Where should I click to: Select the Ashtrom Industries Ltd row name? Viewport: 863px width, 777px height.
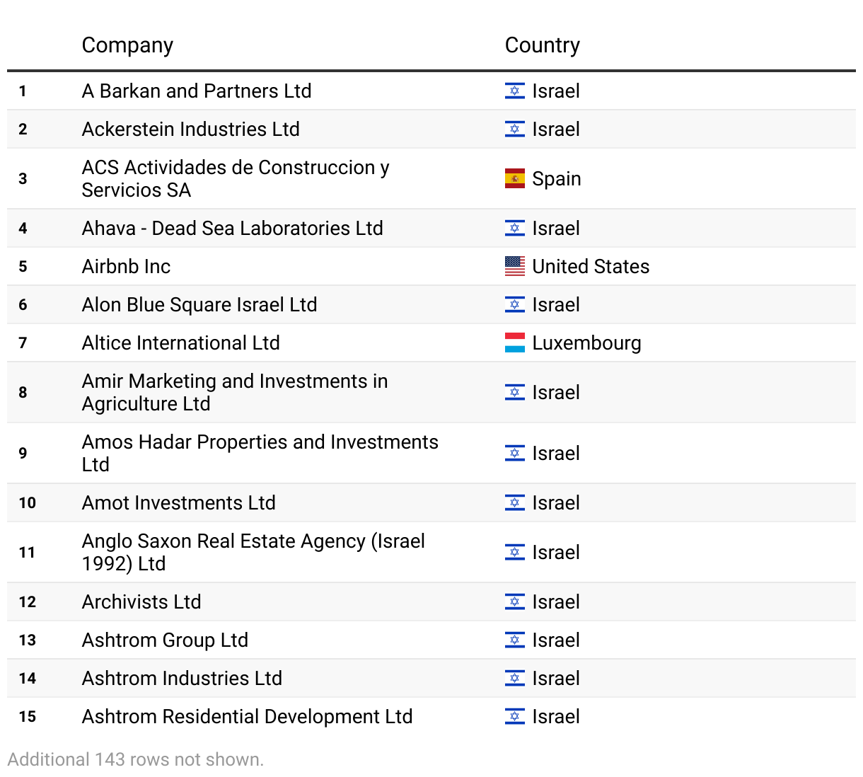182,678
